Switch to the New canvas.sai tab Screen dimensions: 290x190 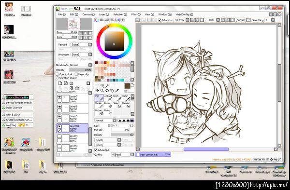click(153, 154)
